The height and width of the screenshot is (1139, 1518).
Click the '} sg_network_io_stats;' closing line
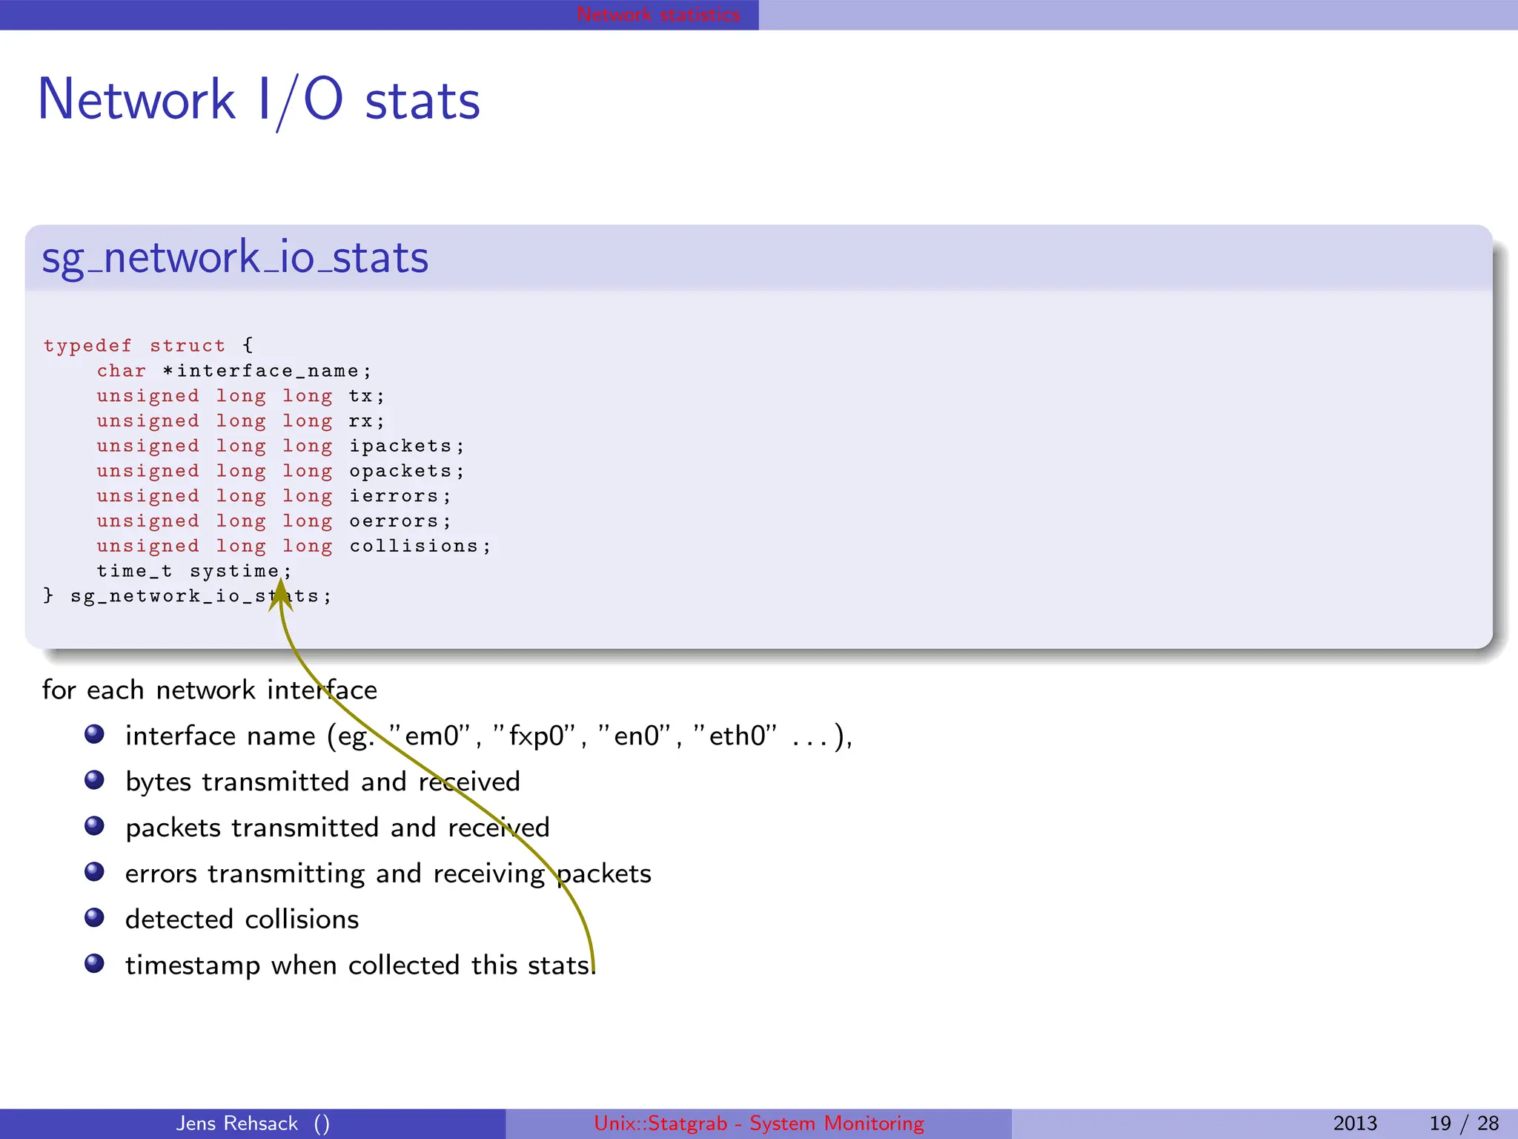[187, 596]
